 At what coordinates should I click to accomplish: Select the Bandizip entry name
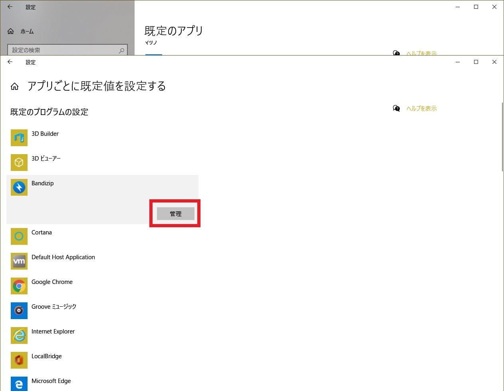[x=43, y=183]
